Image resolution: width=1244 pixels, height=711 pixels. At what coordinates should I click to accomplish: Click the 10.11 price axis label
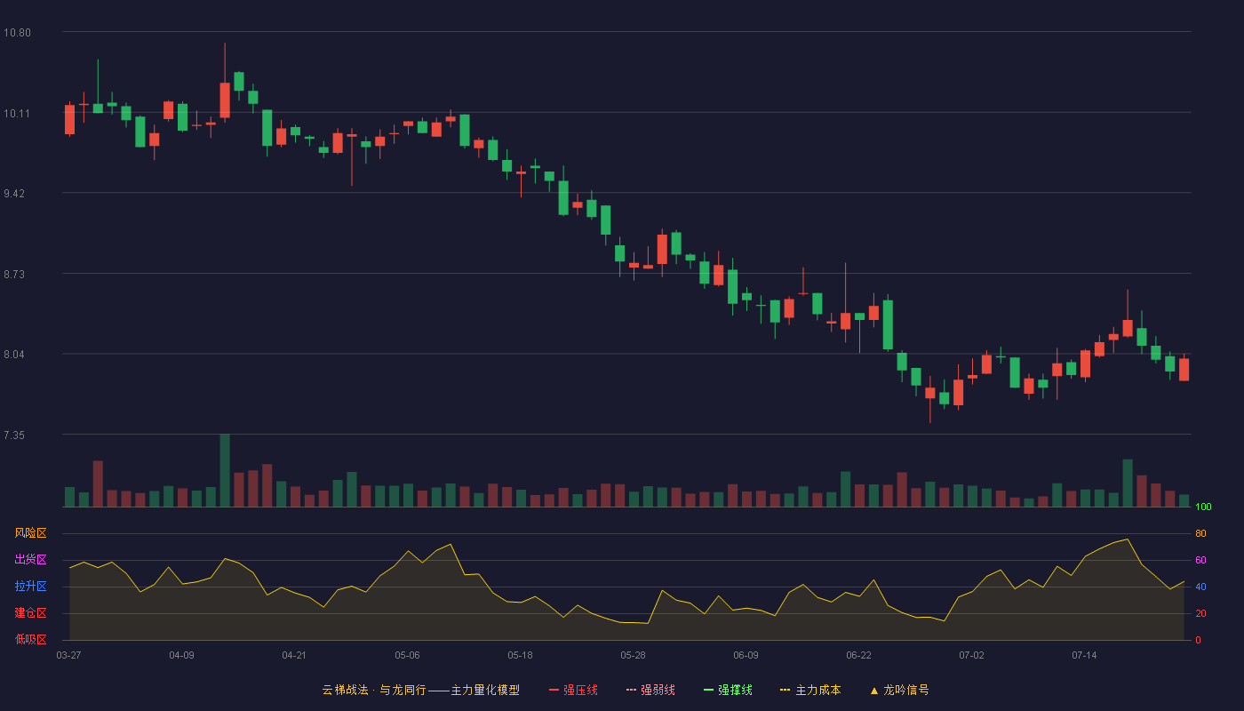[x=17, y=114]
